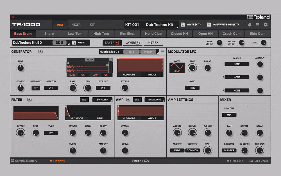The height and width of the screenshot is (176, 281).
Task: Toggle the Filter OFF switch
Action: coord(84,100)
